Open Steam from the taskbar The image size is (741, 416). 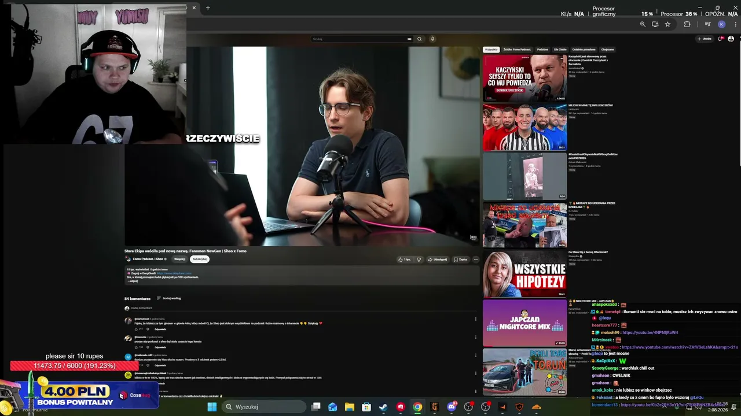pyautogui.click(x=383, y=407)
